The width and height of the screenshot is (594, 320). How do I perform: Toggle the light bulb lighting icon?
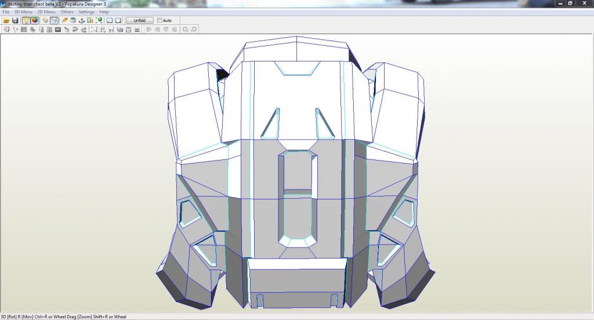26,20
